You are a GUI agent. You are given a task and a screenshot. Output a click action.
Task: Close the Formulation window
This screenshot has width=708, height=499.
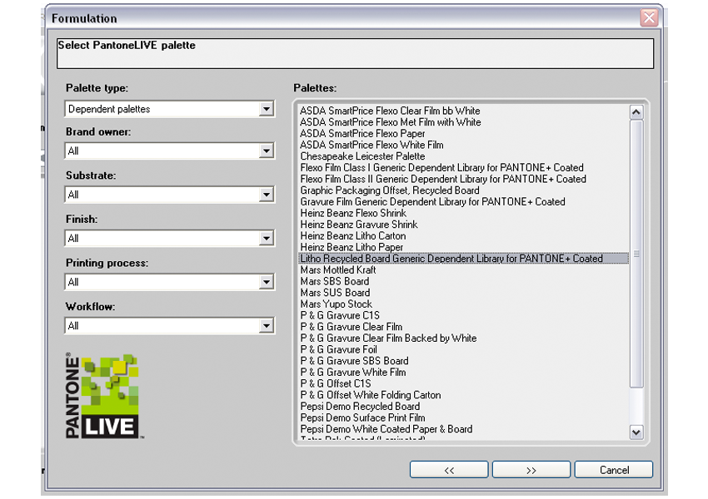pyautogui.click(x=650, y=17)
